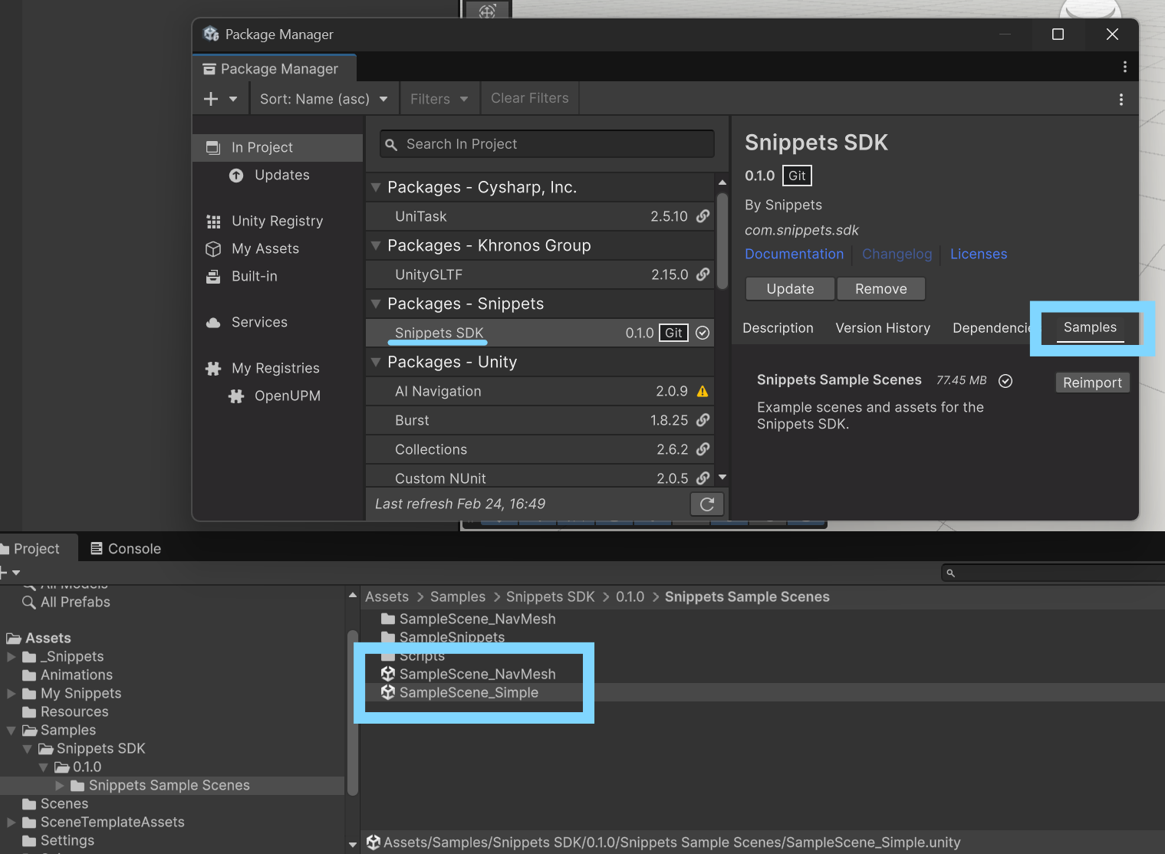Open the Documentation link
Screen dimensions: 1165x854
tap(794, 255)
